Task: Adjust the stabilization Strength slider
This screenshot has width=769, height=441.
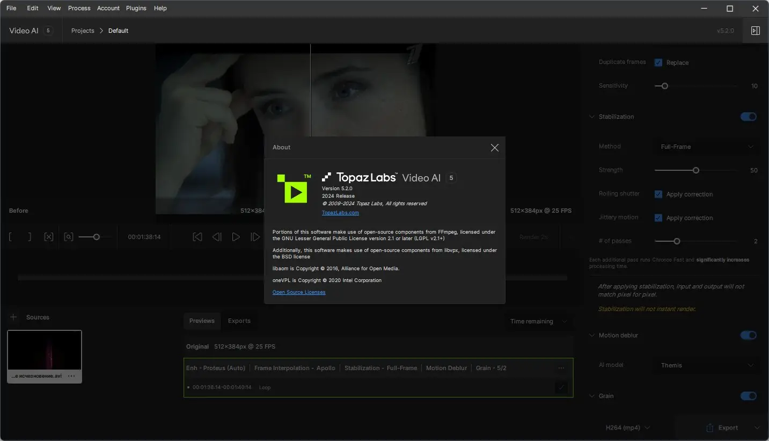Action: pyautogui.click(x=696, y=170)
